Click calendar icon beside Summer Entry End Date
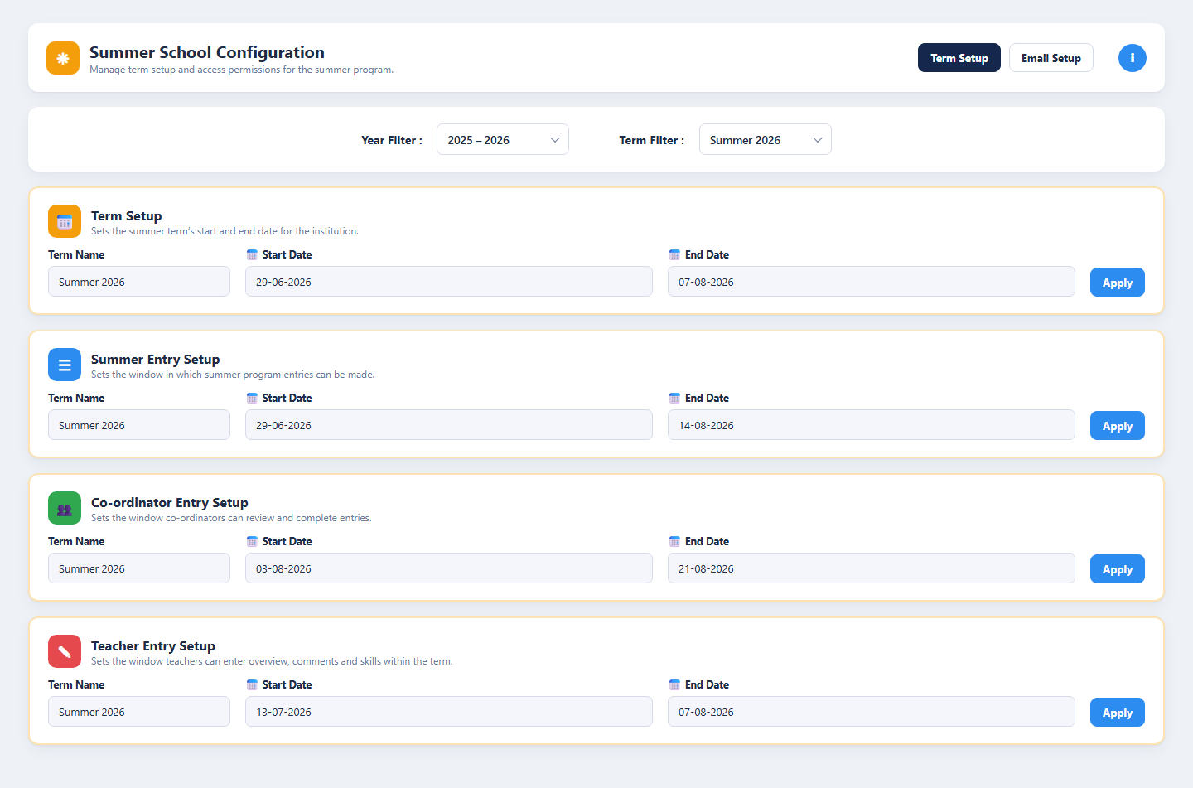Screen dimensions: 1193x788 tap(674, 398)
